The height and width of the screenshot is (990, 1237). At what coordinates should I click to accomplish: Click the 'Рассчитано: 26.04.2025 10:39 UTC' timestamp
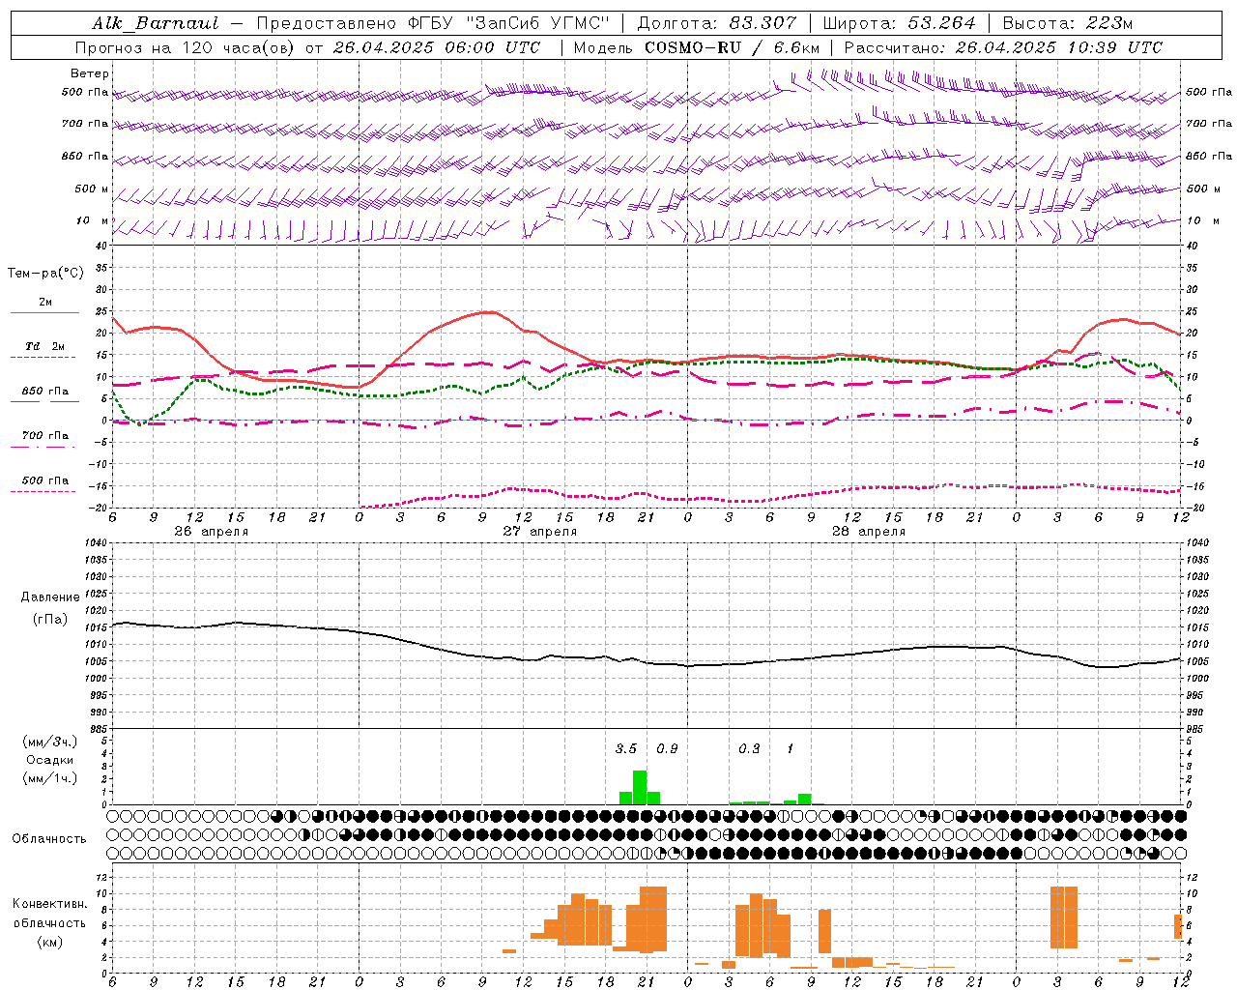[1003, 47]
